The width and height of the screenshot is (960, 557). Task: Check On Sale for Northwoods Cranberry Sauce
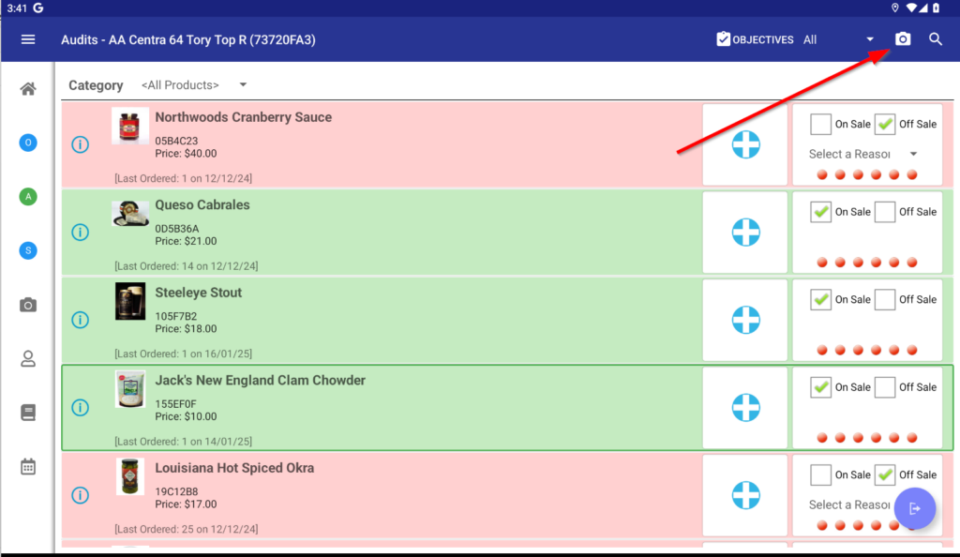(820, 124)
